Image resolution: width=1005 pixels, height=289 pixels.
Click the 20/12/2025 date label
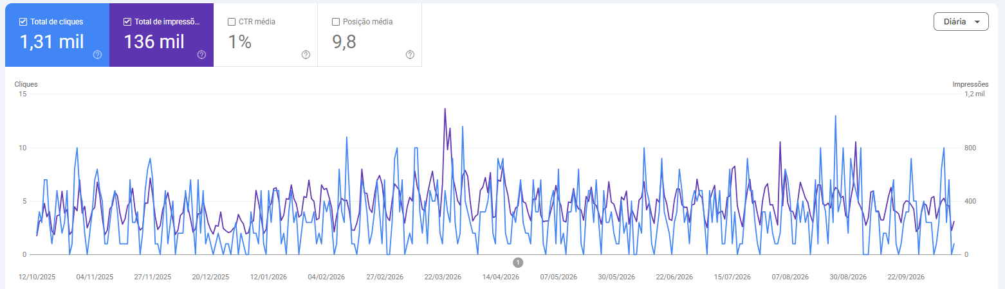pos(210,277)
